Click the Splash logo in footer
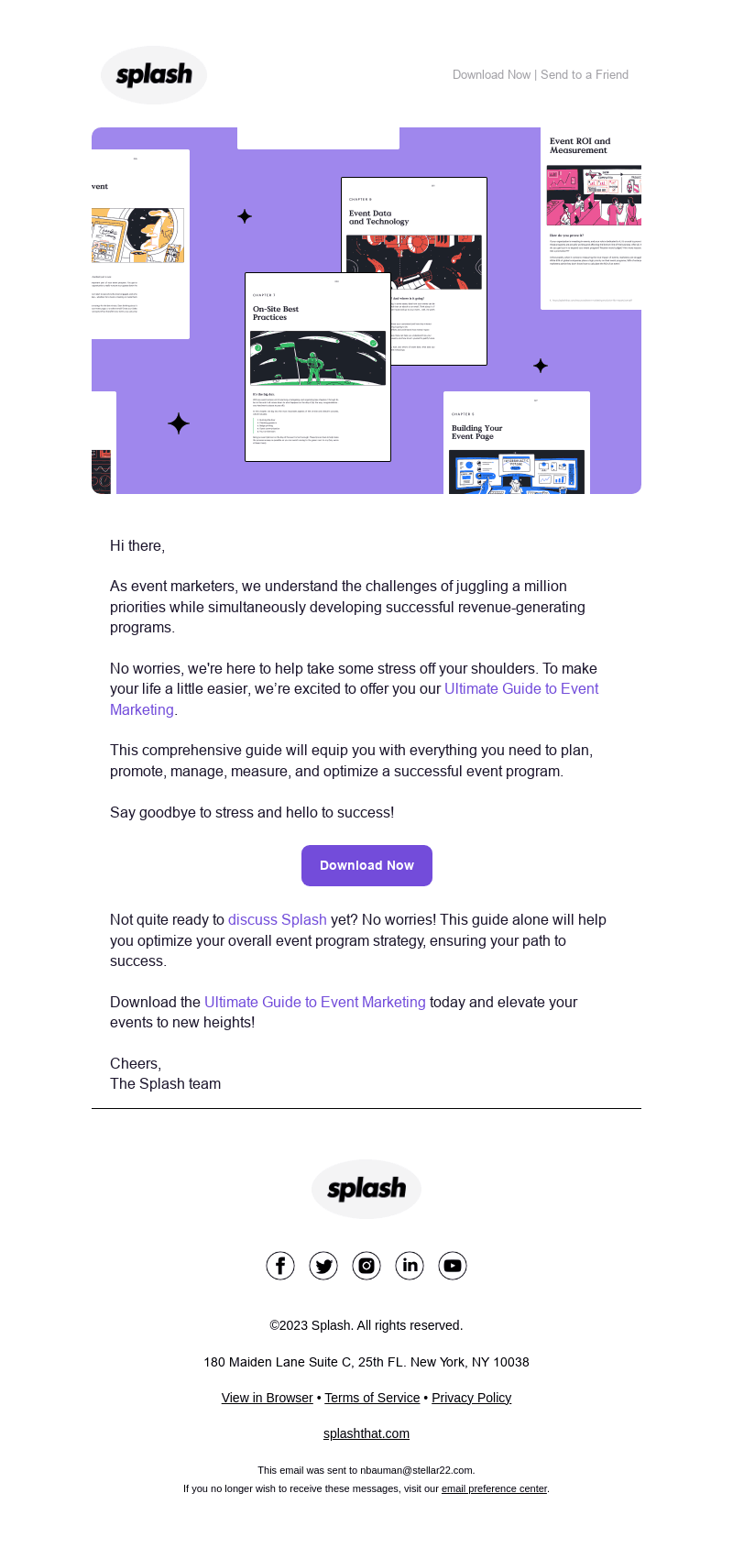This screenshot has height=1548, width=733. pos(366,1189)
